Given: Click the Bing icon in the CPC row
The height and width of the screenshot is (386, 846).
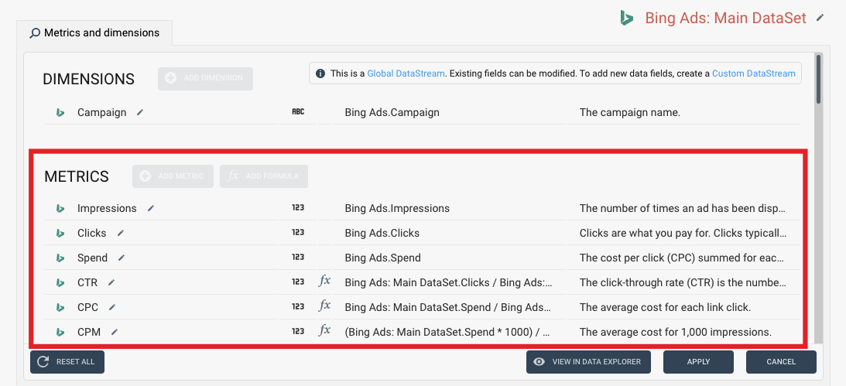Looking at the screenshot, I should point(60,307).
